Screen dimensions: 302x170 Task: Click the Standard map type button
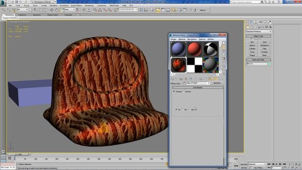(217, 83)
